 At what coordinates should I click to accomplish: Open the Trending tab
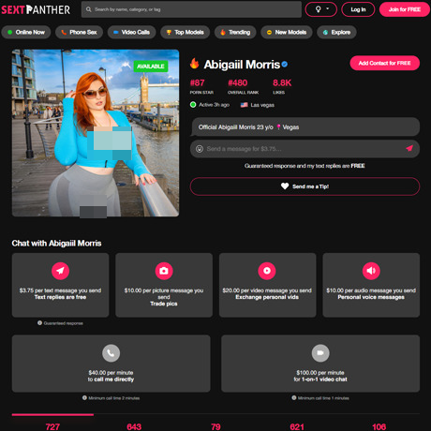point(235,32)
